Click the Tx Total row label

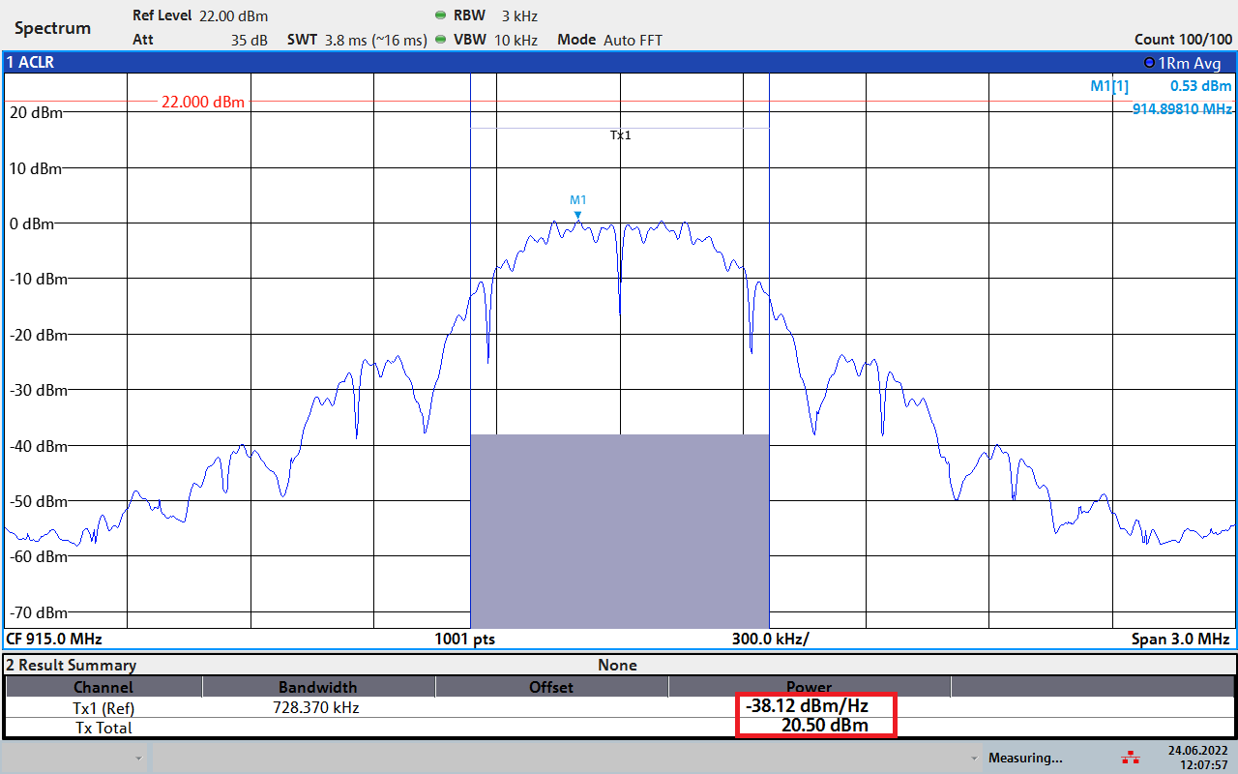103,728
